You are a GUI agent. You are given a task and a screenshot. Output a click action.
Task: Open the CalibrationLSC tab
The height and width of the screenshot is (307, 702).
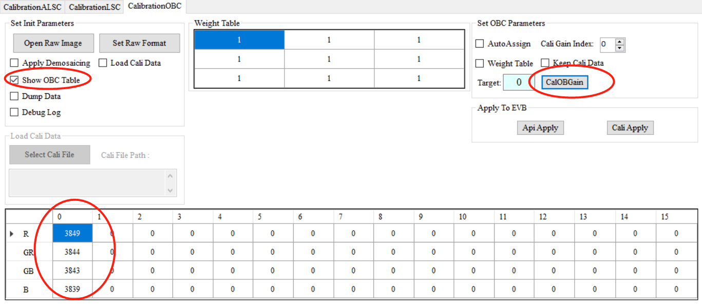click(94, 7)
